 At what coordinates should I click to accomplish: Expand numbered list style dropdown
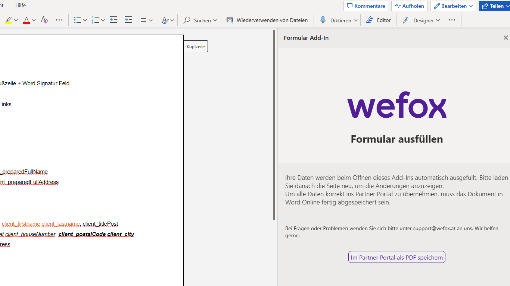click(103, 20)
